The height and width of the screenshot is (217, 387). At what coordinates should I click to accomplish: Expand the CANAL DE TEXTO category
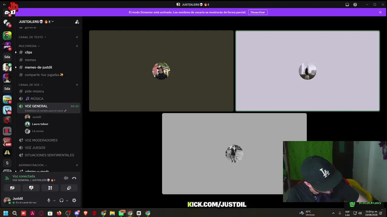click(x=32, y=37)
